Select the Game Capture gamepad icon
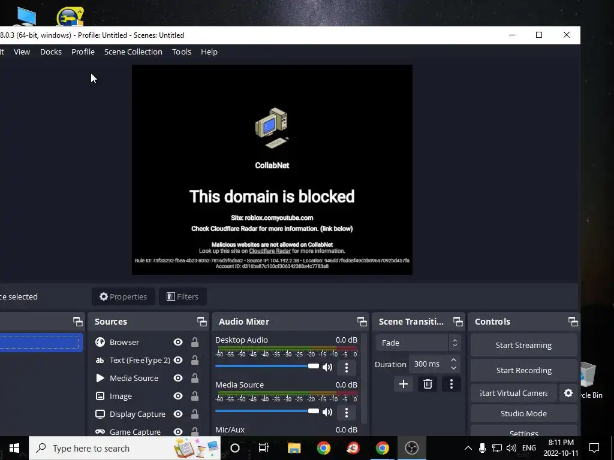The image size is (614, 460). tap(100, 432)
